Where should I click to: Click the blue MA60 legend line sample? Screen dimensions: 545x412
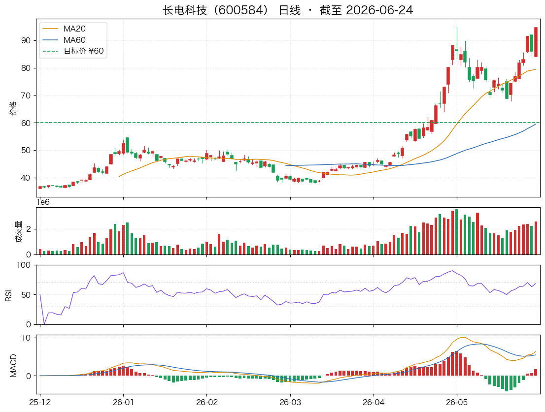[x=50, y=40]
